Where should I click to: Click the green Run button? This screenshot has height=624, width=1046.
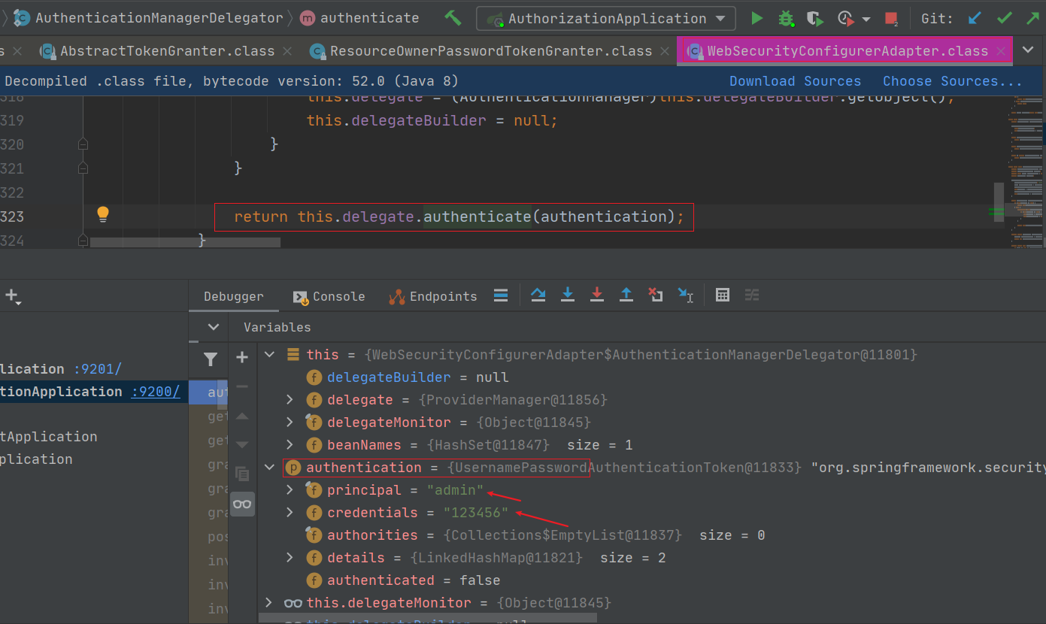pos(757,18)
